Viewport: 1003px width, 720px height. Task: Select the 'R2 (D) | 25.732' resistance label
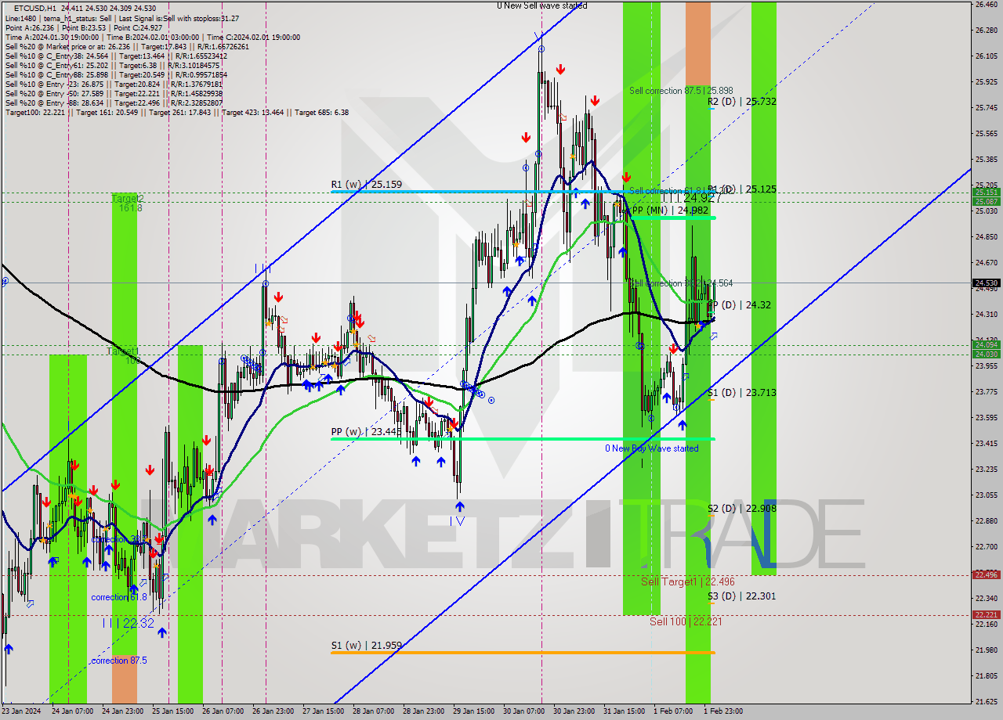741,102
